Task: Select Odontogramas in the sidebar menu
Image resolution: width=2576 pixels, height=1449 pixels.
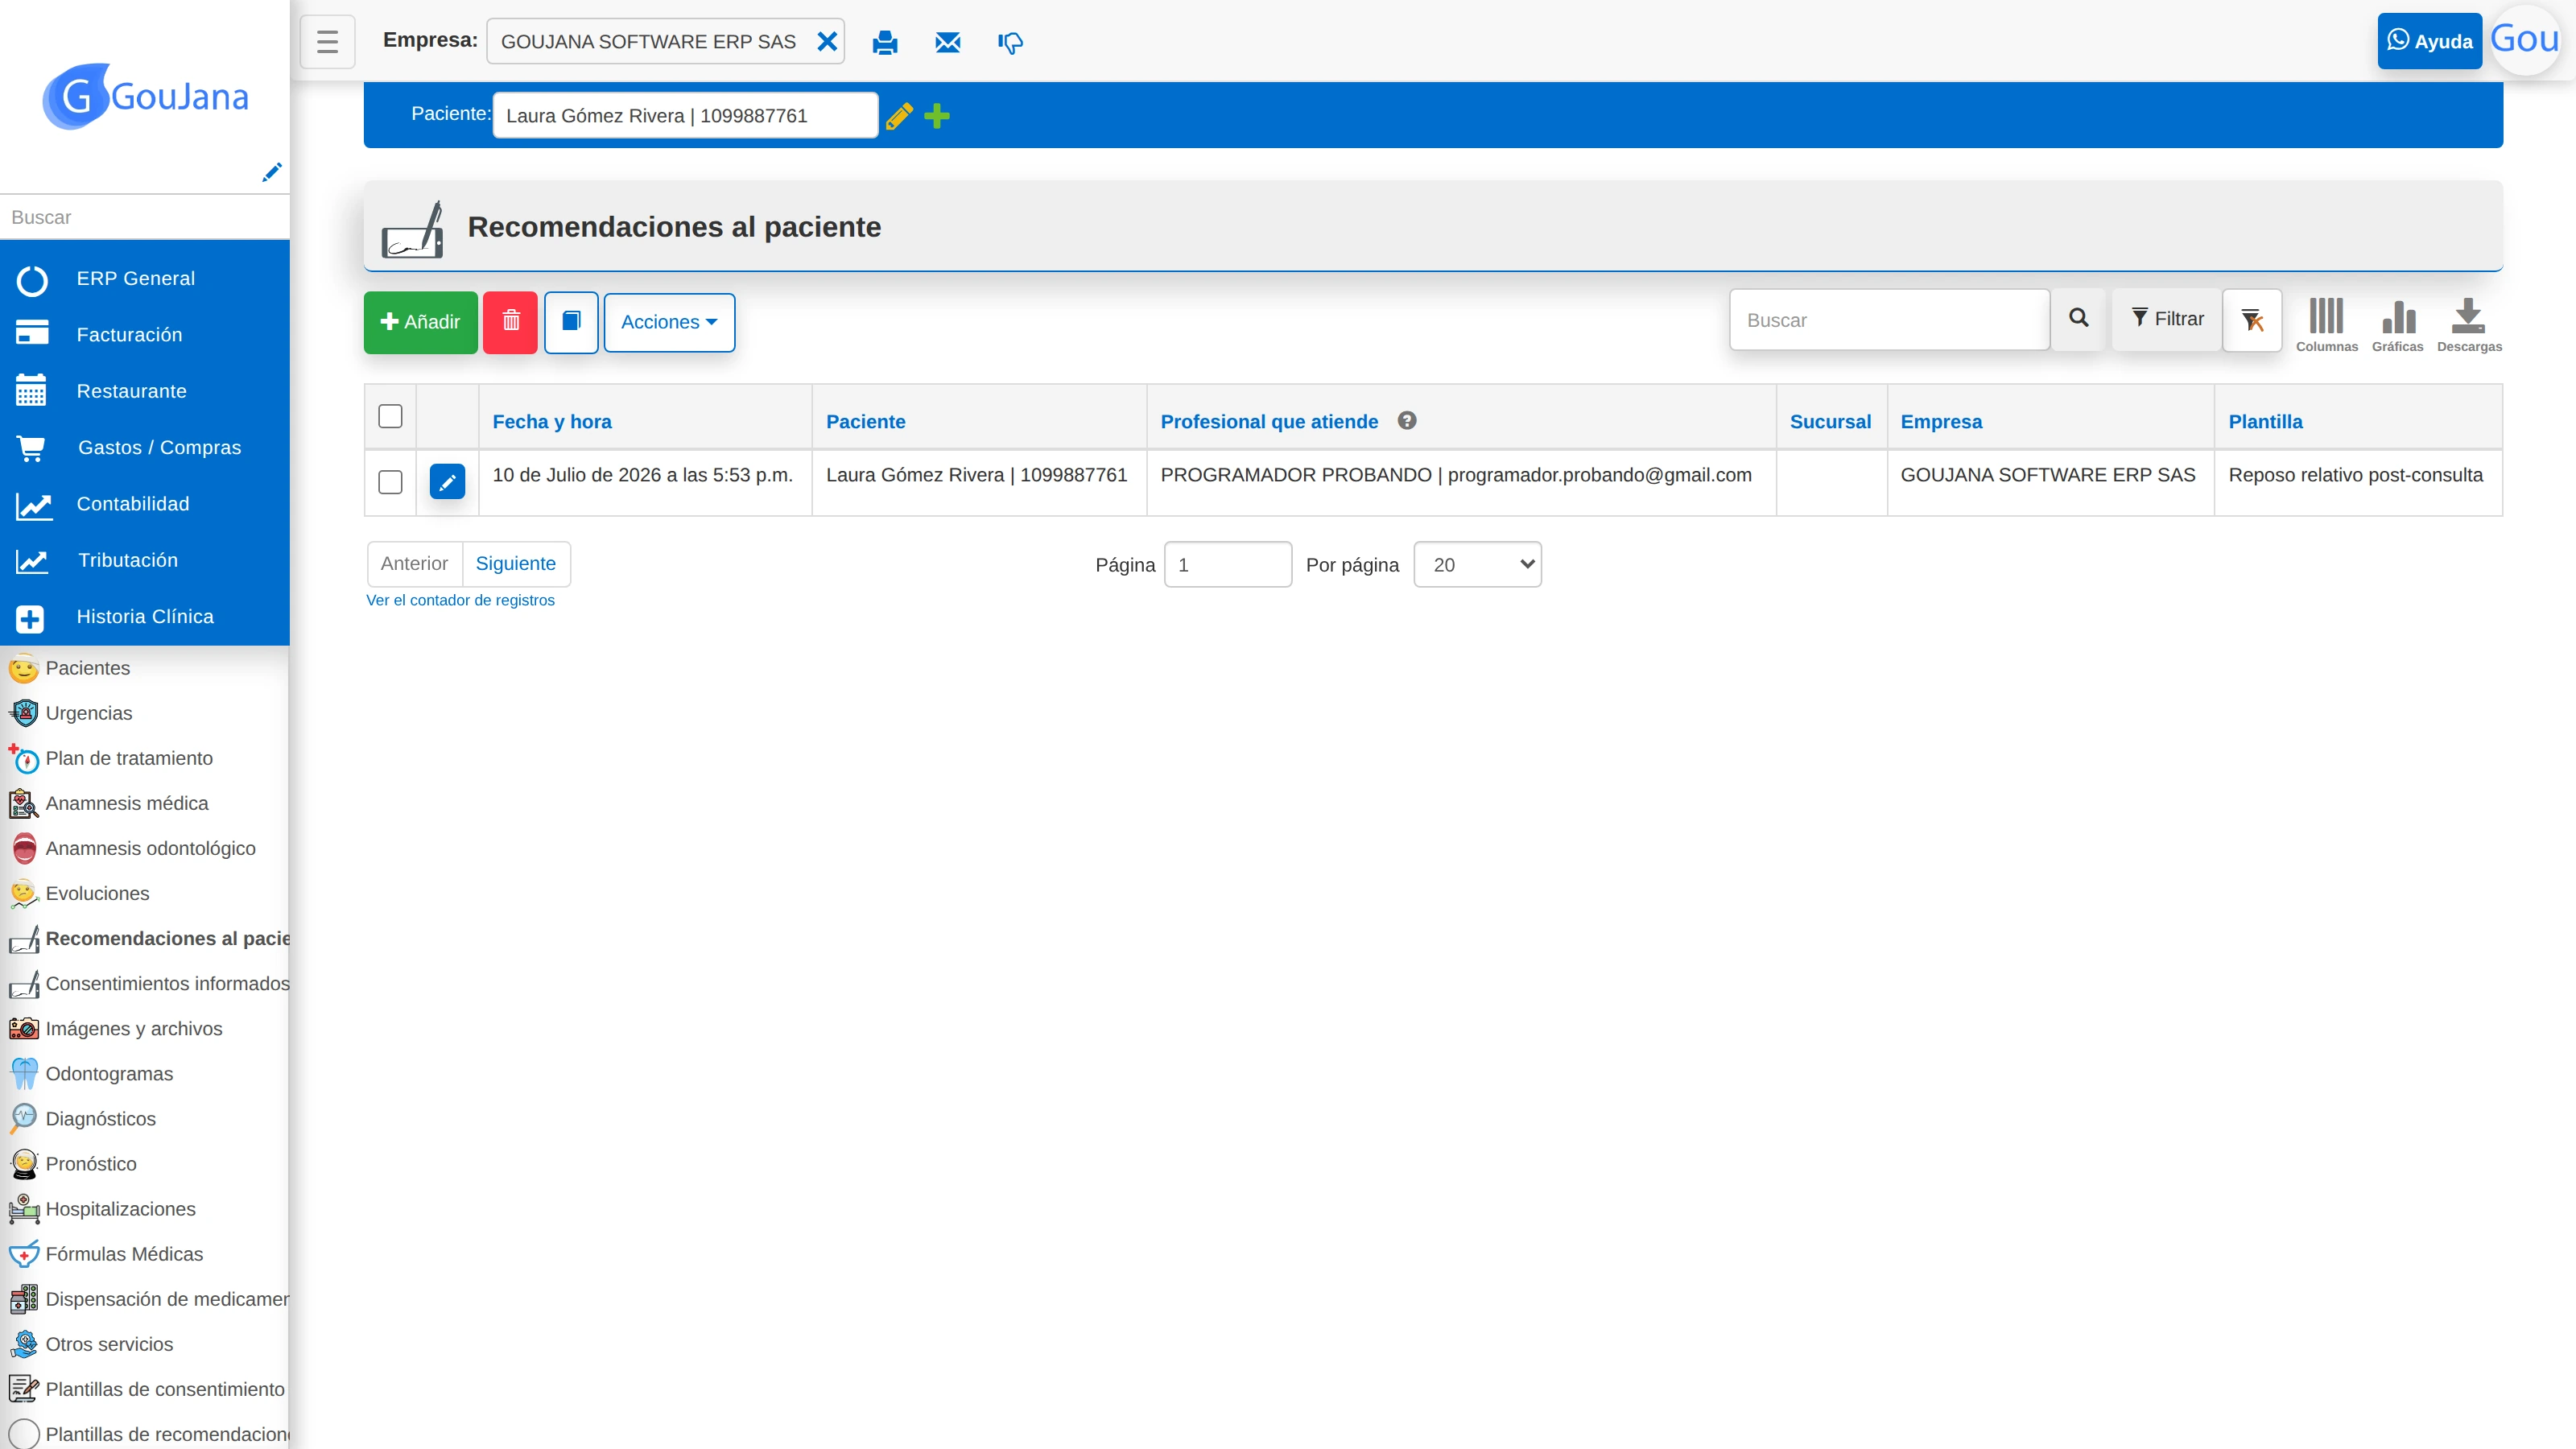Action: click(109, 1074)
